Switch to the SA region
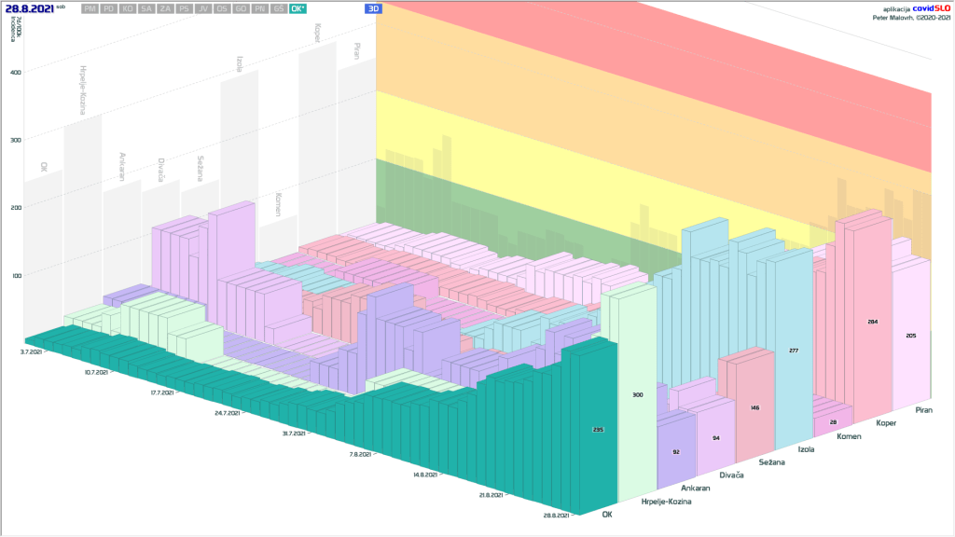The height and width of the screenshot is (537, 955). click(146, 8)
